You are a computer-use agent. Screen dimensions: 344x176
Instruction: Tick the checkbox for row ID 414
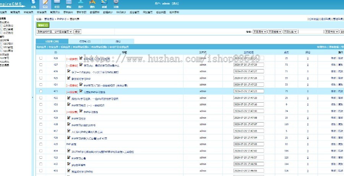[41, 151]
